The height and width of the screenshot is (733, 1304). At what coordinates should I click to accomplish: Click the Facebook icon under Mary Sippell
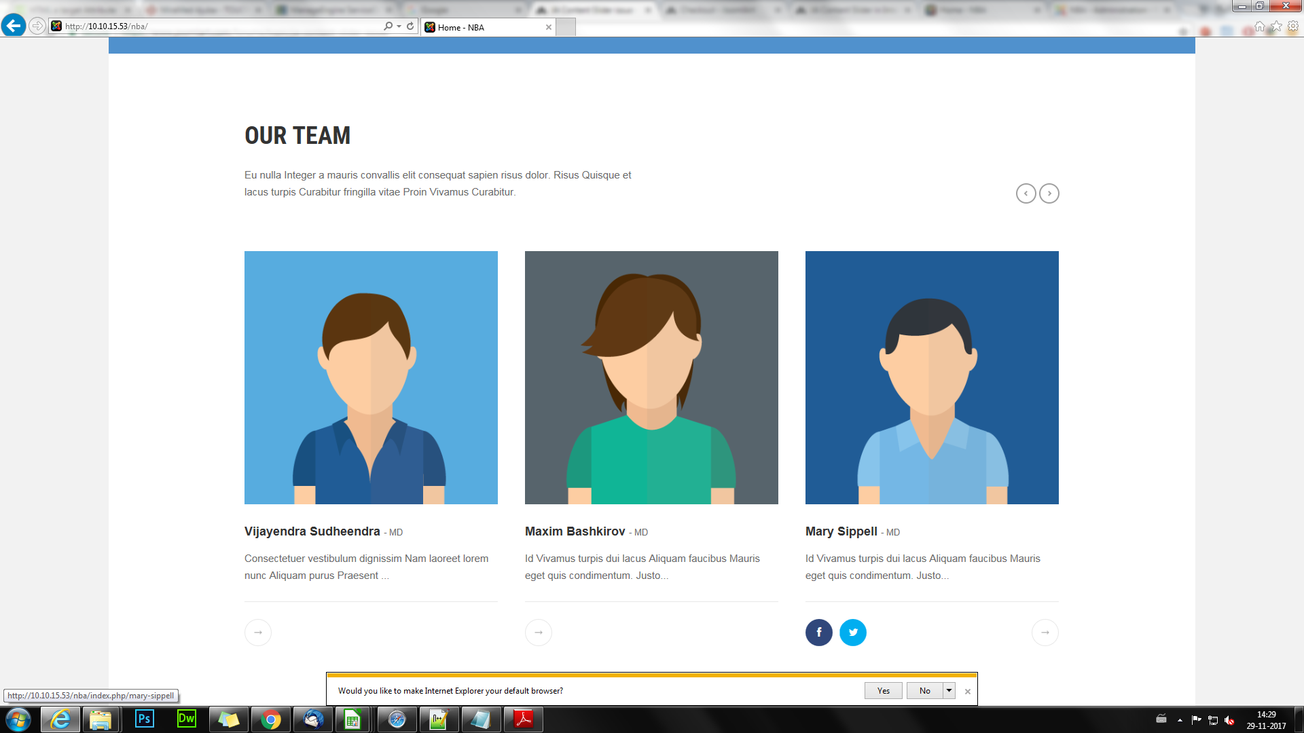click(x=818, y=633)
